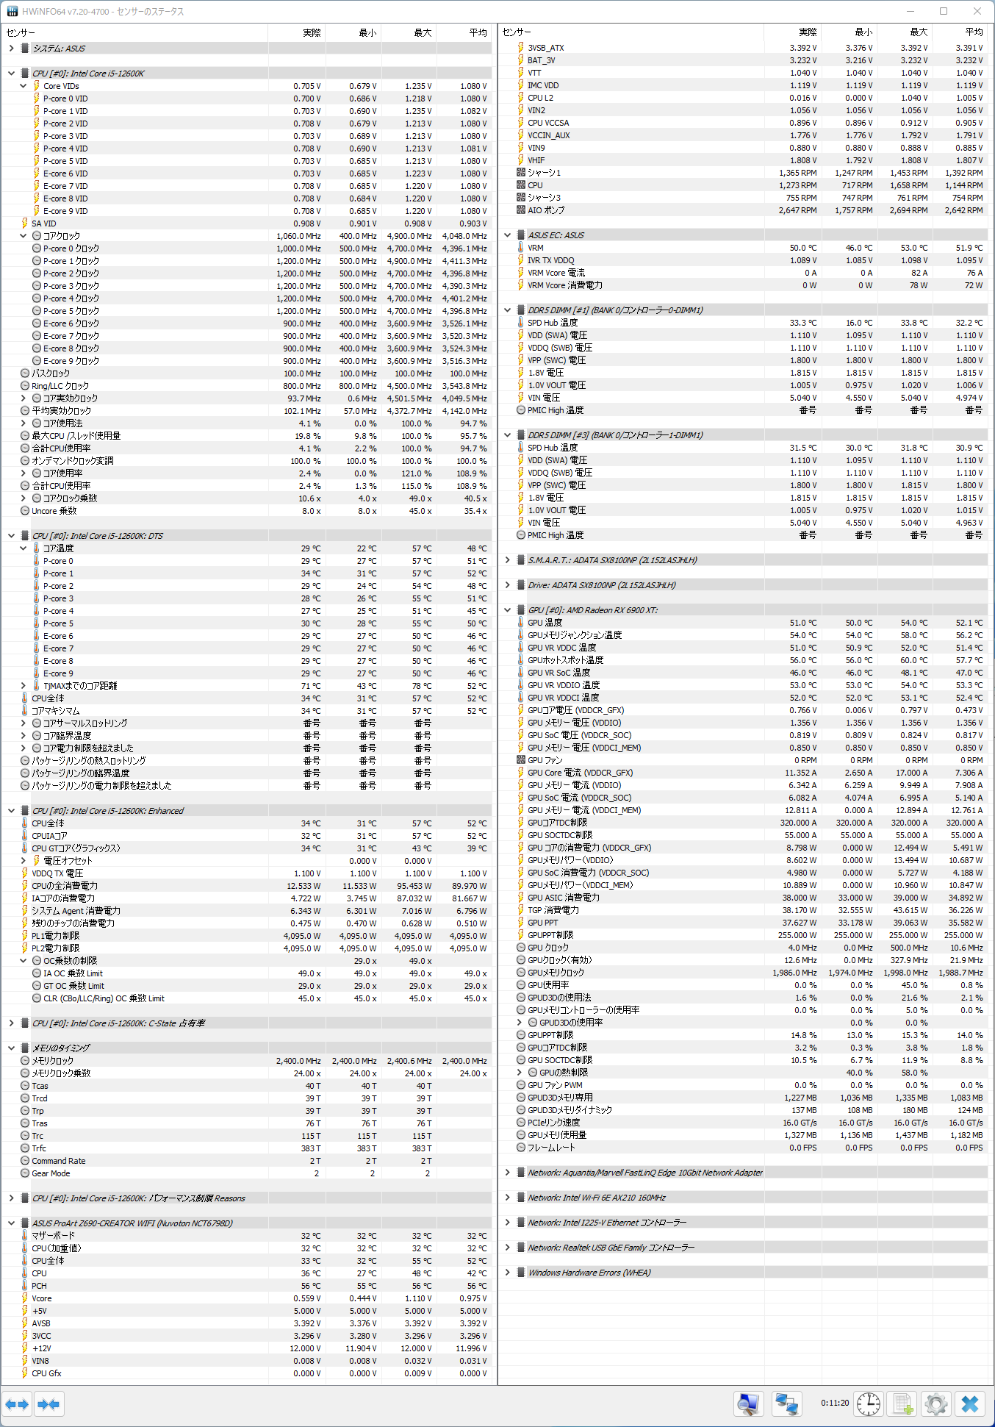Select the Uncore 乗数 row

pyautogui.click(x=247, y=511)
